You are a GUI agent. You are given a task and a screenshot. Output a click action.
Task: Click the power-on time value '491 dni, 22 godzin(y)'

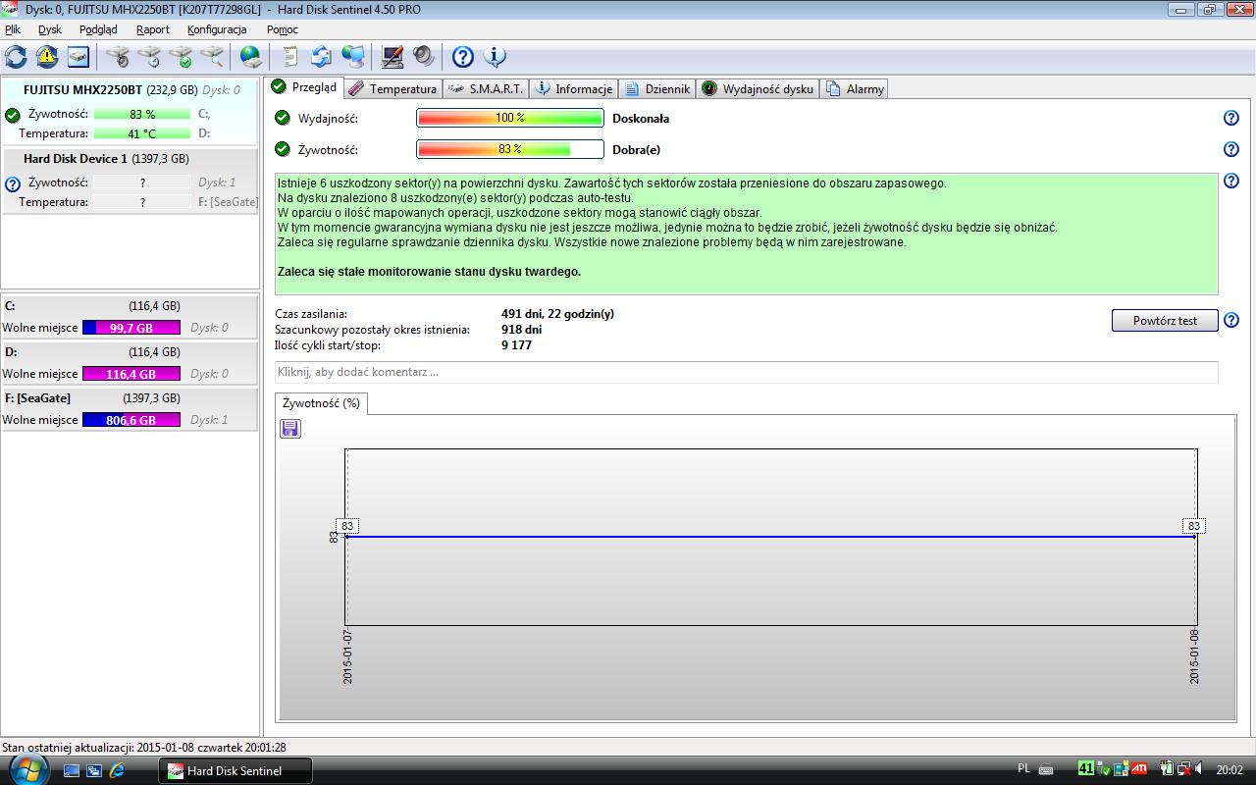click(x=557, y=314)
